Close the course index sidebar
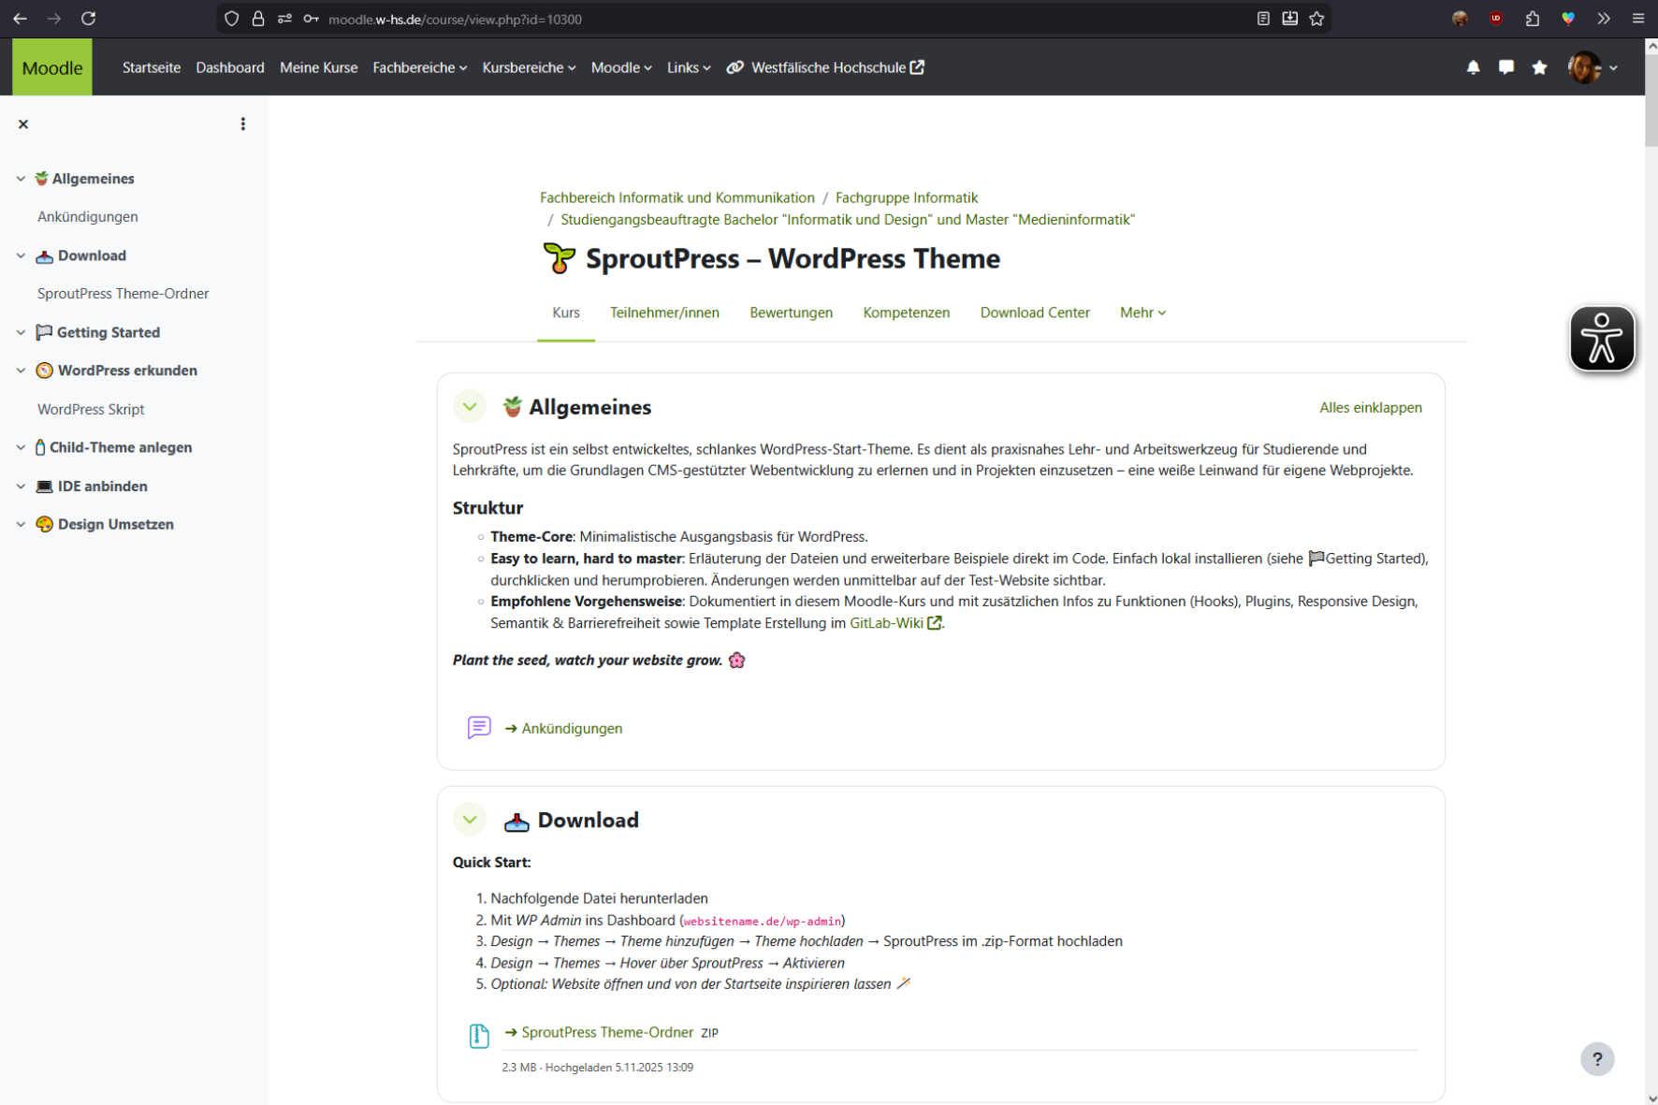1658x1105 pixels. pos(23,124)
